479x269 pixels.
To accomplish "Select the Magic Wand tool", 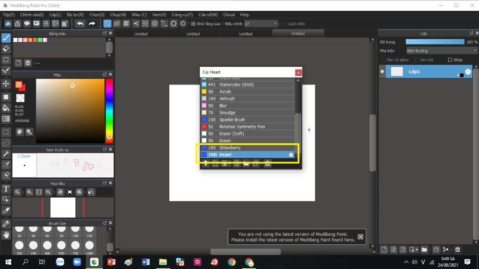I will (x=6, y=154).
